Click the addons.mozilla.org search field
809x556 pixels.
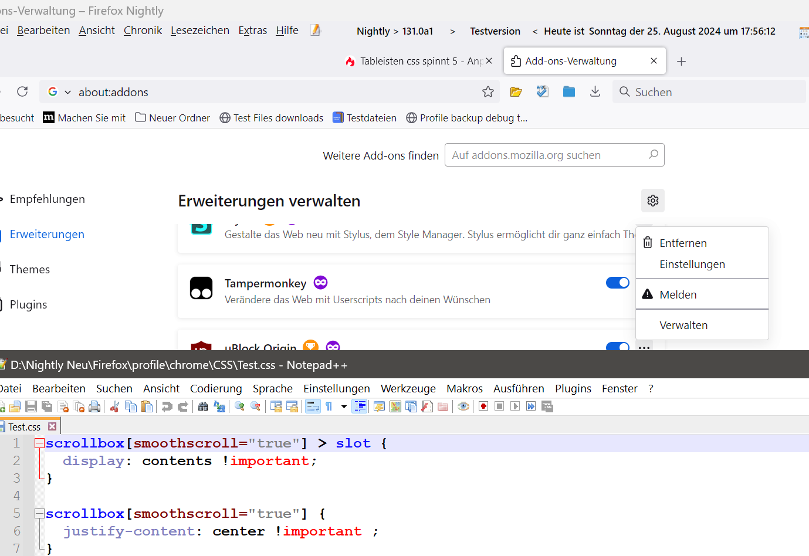point(554,155)
